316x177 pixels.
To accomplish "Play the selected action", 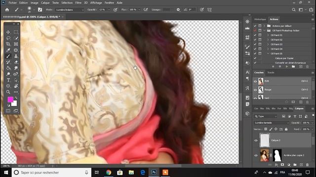I will coord(286,67).
